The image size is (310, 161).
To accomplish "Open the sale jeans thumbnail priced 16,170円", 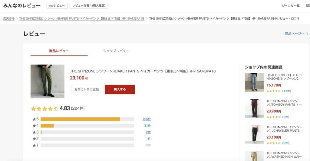I will point(254,82).
